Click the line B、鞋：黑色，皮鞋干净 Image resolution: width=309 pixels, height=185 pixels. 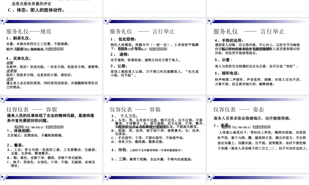click(x=45, y=158)
